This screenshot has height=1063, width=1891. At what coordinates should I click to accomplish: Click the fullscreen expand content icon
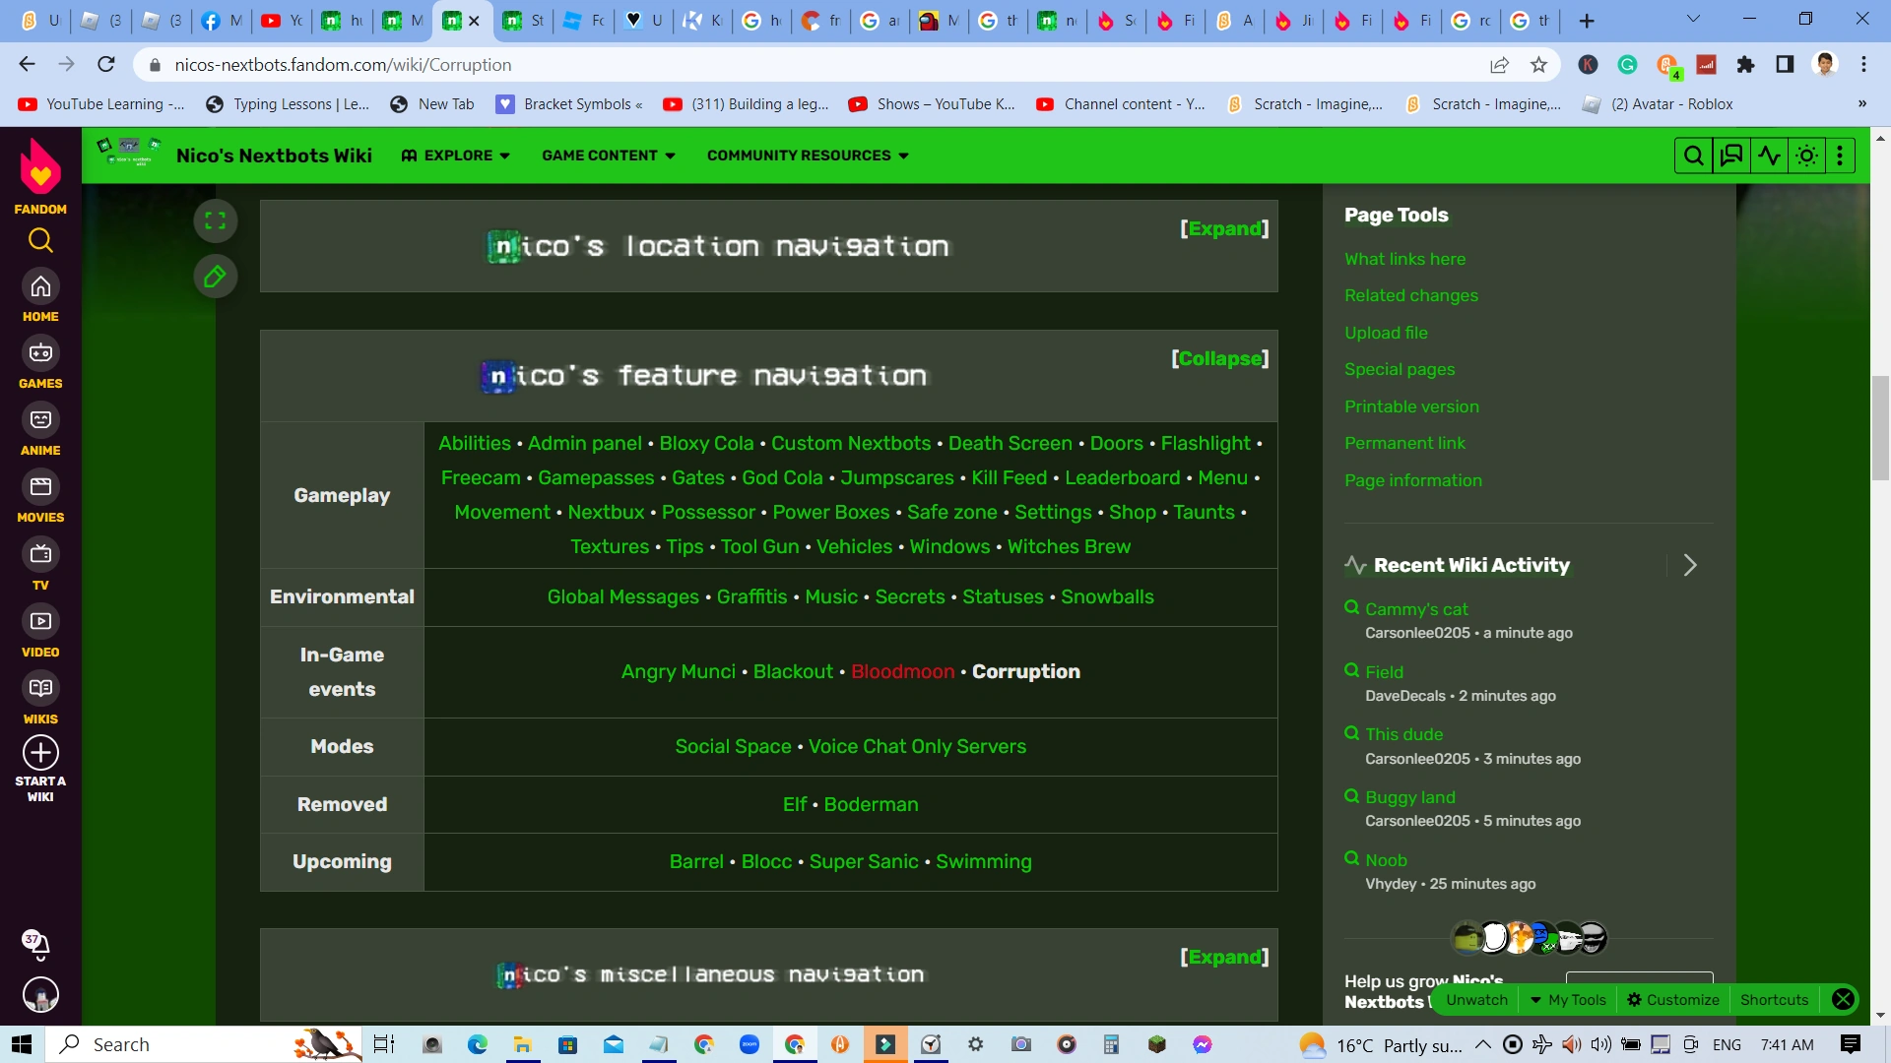tap(215, 220)
